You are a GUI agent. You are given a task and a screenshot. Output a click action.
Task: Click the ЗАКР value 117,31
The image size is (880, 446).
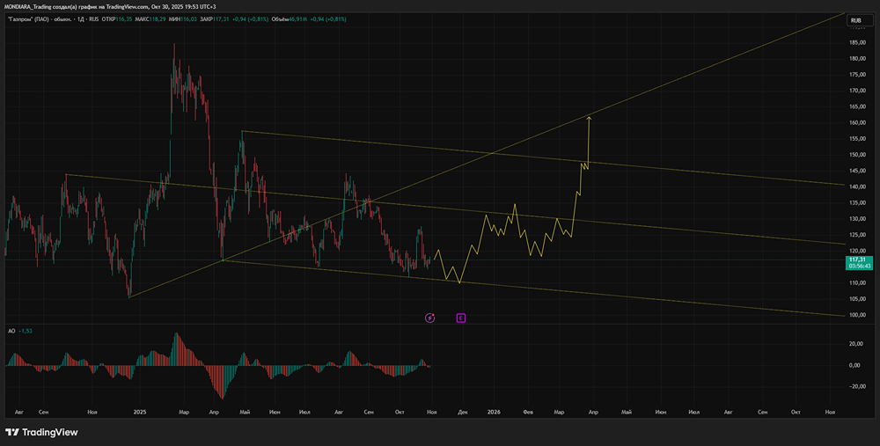(222, 19)
